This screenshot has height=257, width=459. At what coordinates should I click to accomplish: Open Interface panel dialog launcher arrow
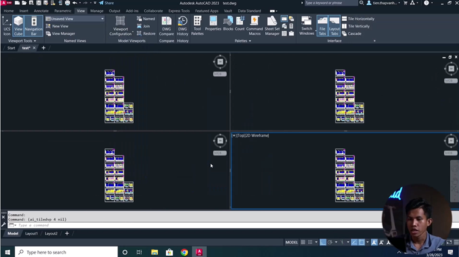[x=375, y=41]
